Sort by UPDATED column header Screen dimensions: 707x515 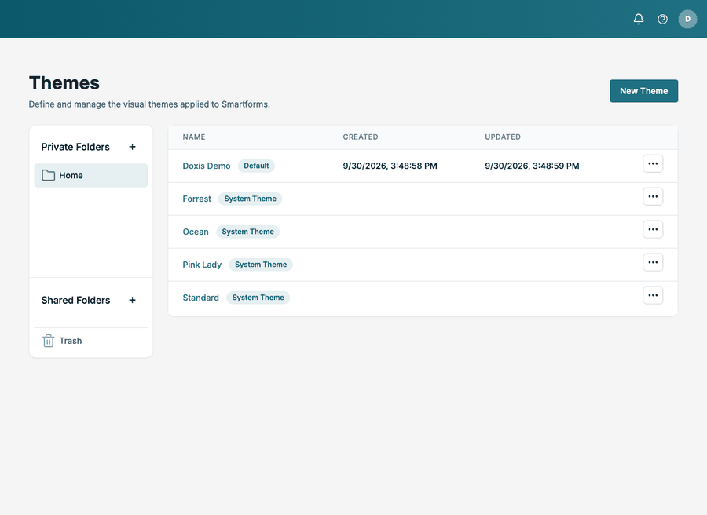(503, 137)
